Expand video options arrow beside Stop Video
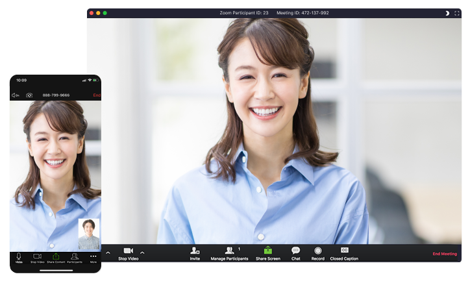The height and width of the screenshot is (283, 470). pyautogui.click(x=142, y=252)
